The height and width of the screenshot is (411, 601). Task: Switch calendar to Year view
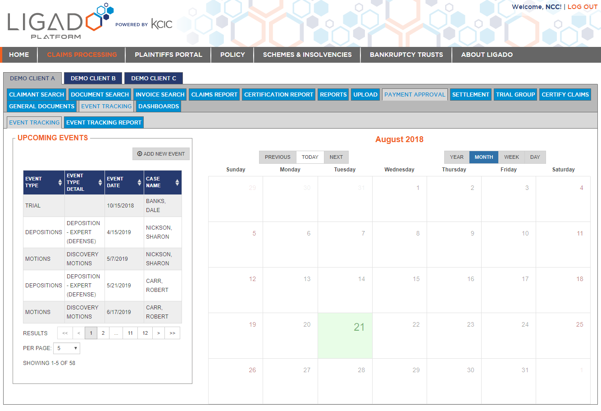(457, 157)
